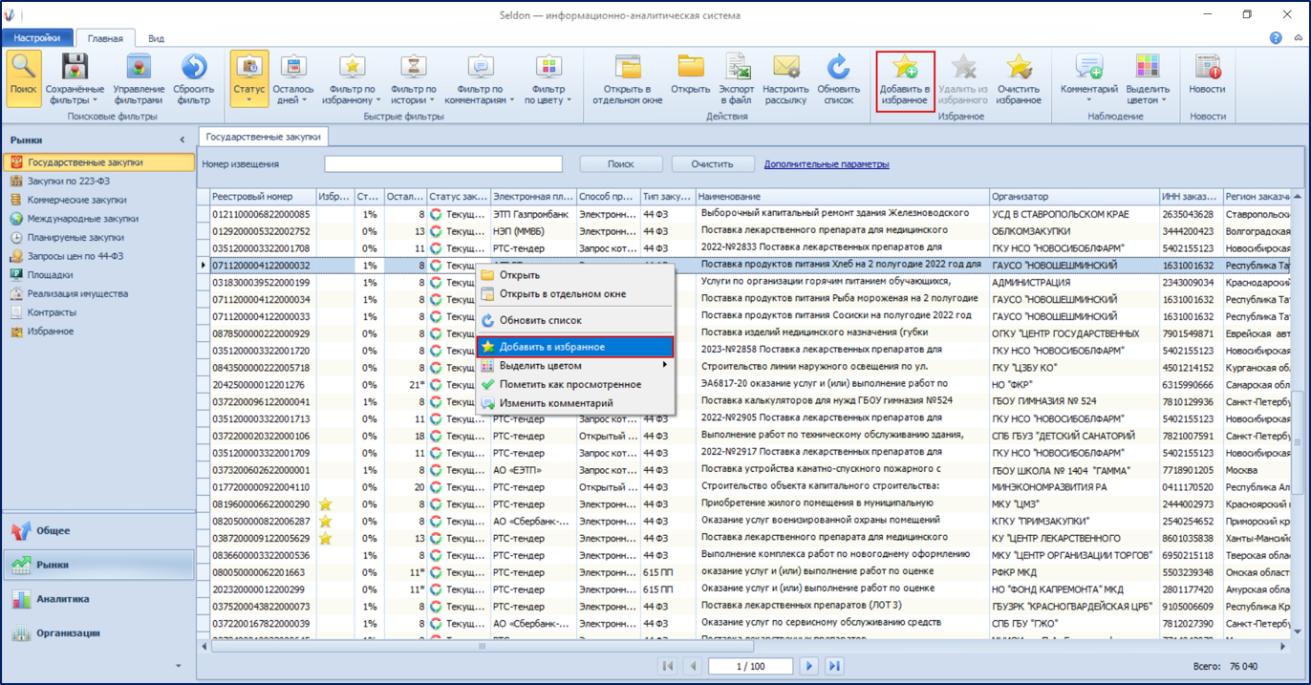Choose Пометить как просмотренное context item
This screenshot has width=1311, height=685.
coord(576,384)
